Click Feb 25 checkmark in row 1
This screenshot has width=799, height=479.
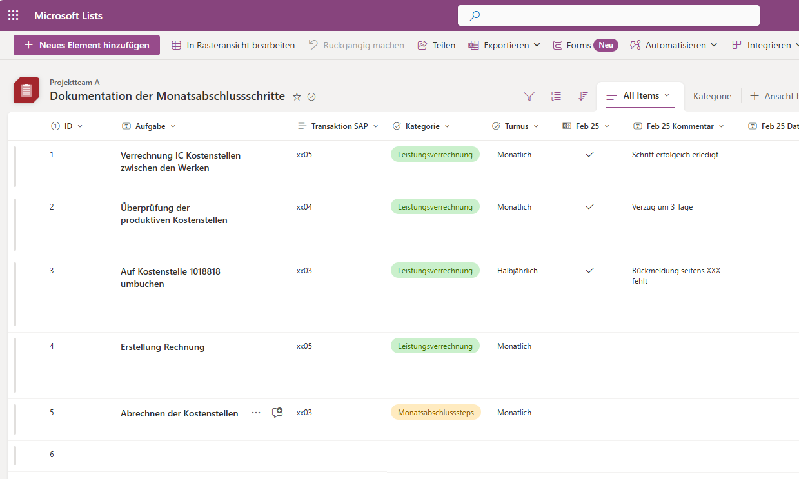coord(589,155)
